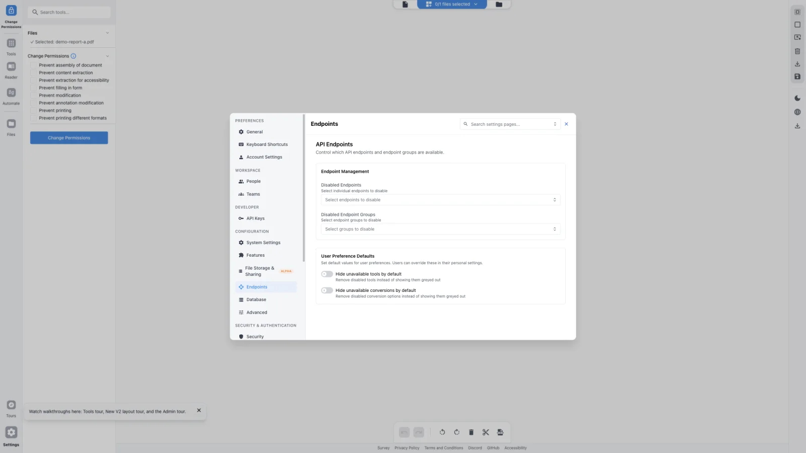The width and height of the screenshot is (806, 453).
Task: Click the Settings gear in left rail
Action: coord(11,432)
